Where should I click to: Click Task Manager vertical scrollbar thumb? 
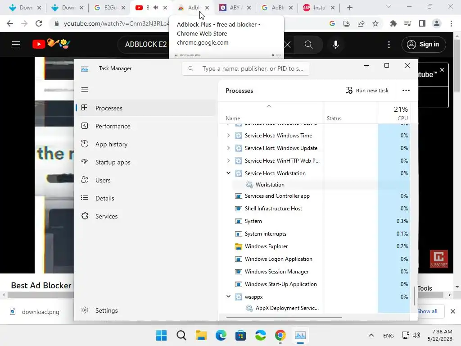pos(414,296)
